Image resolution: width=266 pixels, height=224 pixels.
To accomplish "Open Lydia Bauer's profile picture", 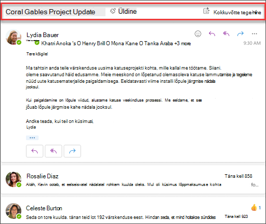I will point(13,37).
